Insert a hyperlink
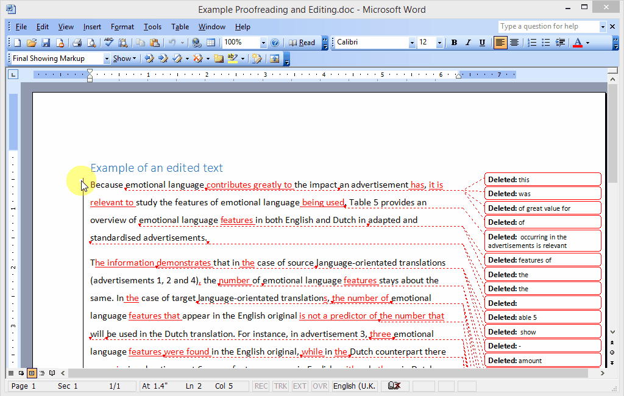 (195, 42)
